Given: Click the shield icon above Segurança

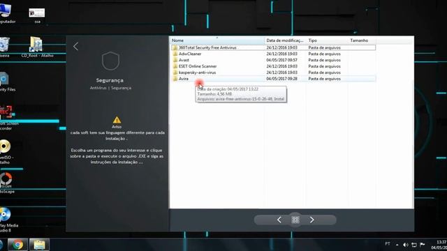Looking at the screenshot, I should 110,61.
